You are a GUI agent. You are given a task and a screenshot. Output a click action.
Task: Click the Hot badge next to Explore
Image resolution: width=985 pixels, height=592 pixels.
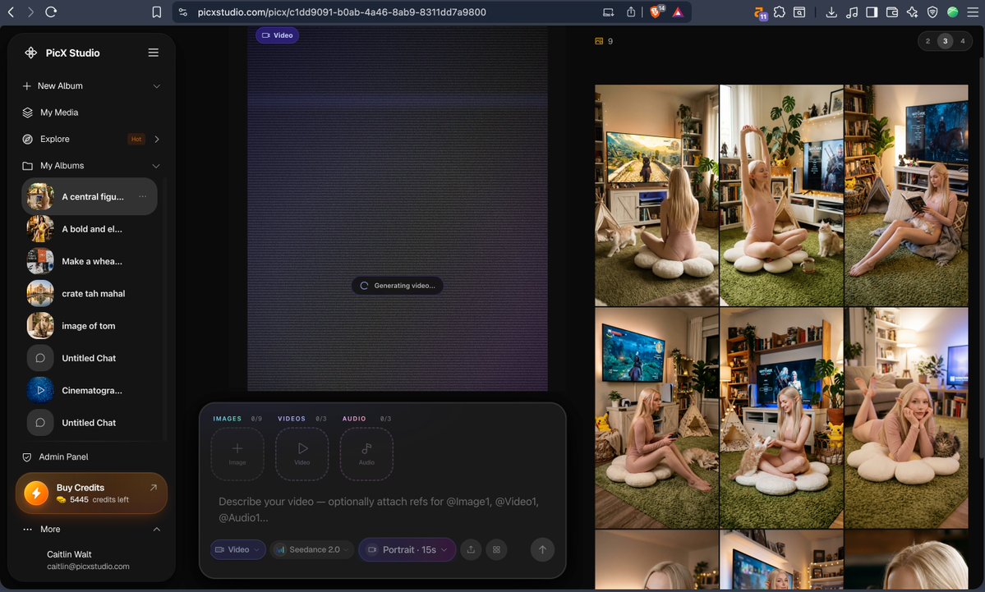tap(136, 139)
